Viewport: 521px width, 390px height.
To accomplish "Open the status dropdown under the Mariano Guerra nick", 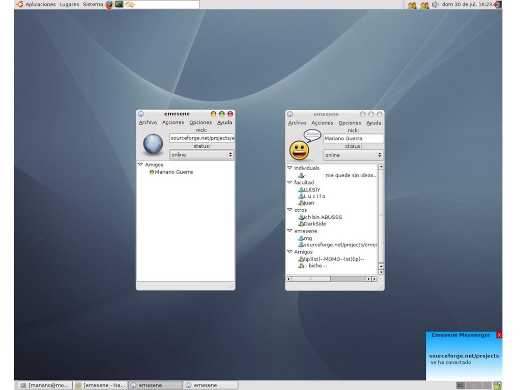I will click(353, 155).
